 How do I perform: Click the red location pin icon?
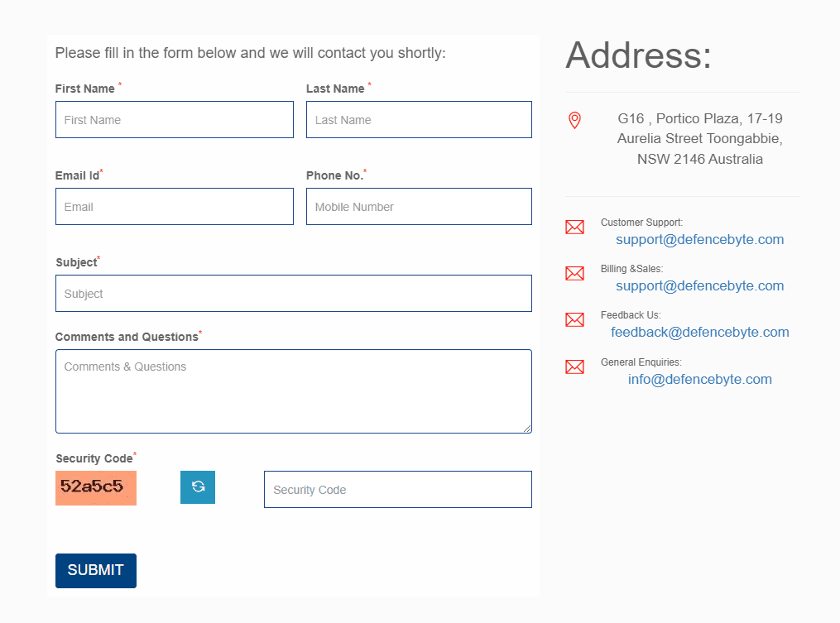pyautogui.click(x=575, y=119)
